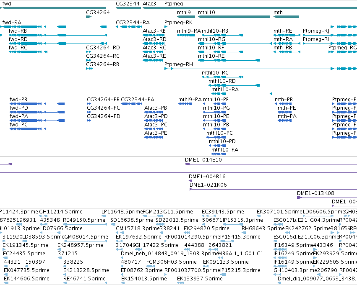Select mthl10-RF transcript

(220, 52)
